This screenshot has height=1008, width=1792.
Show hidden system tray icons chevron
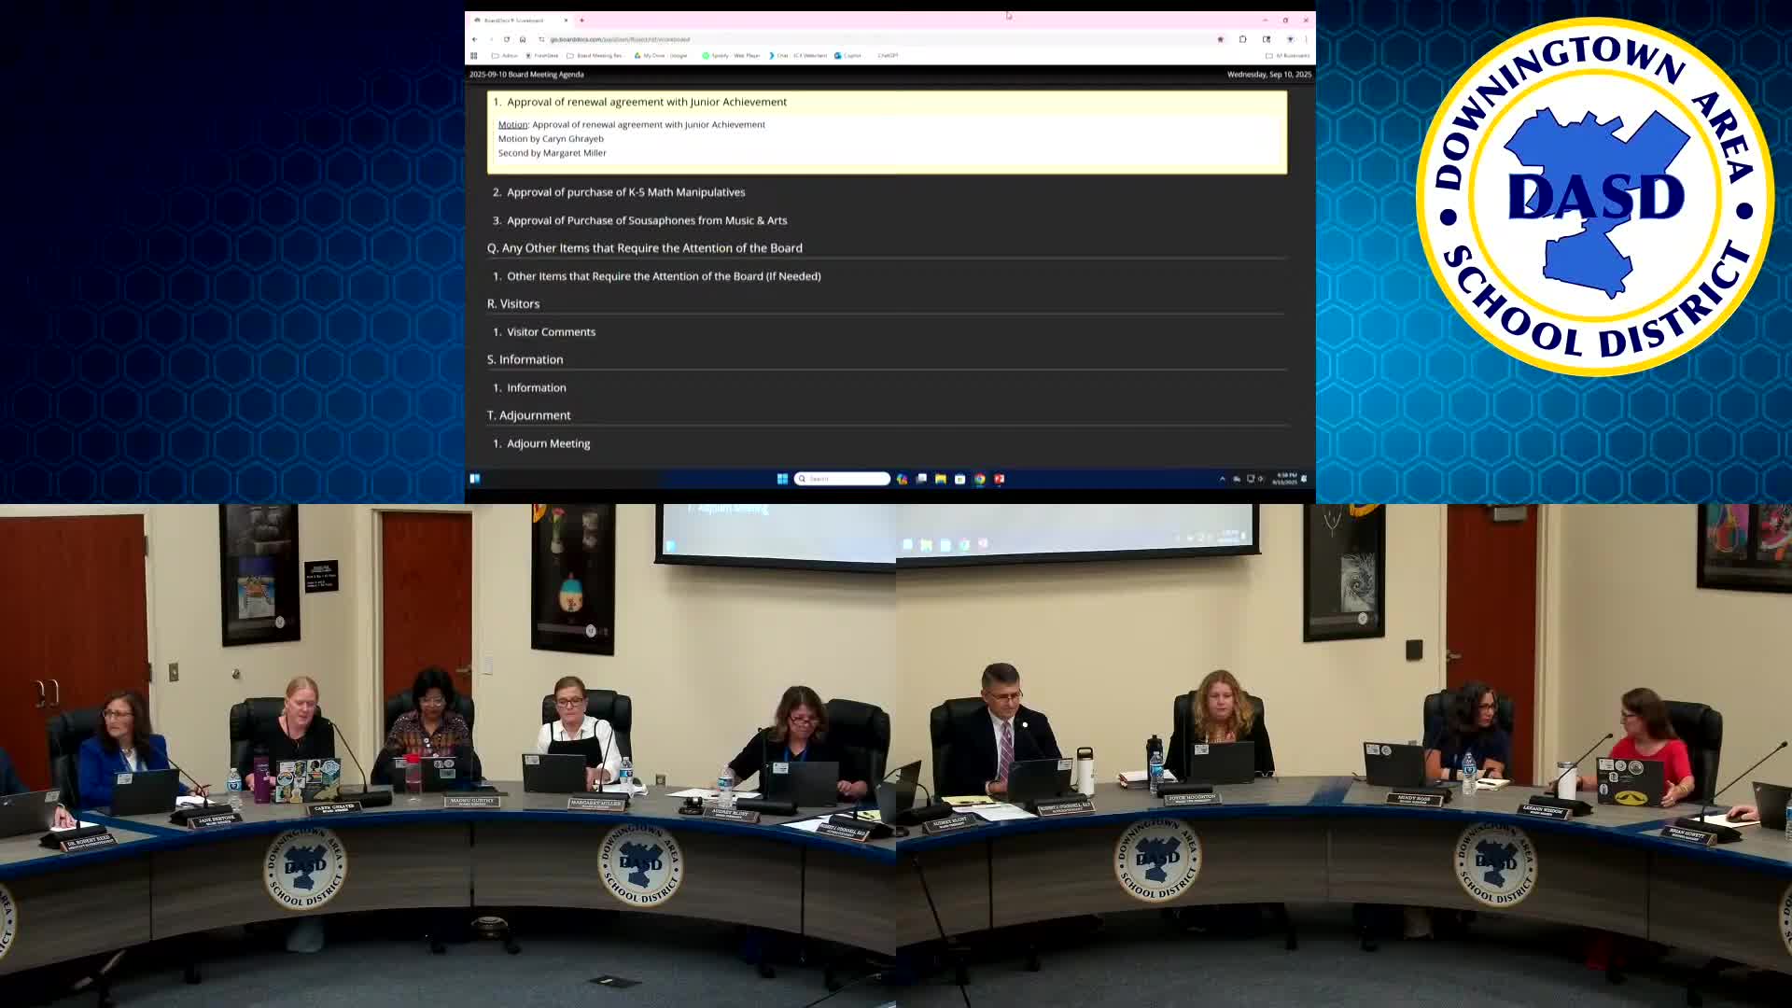click(1223, 479)
